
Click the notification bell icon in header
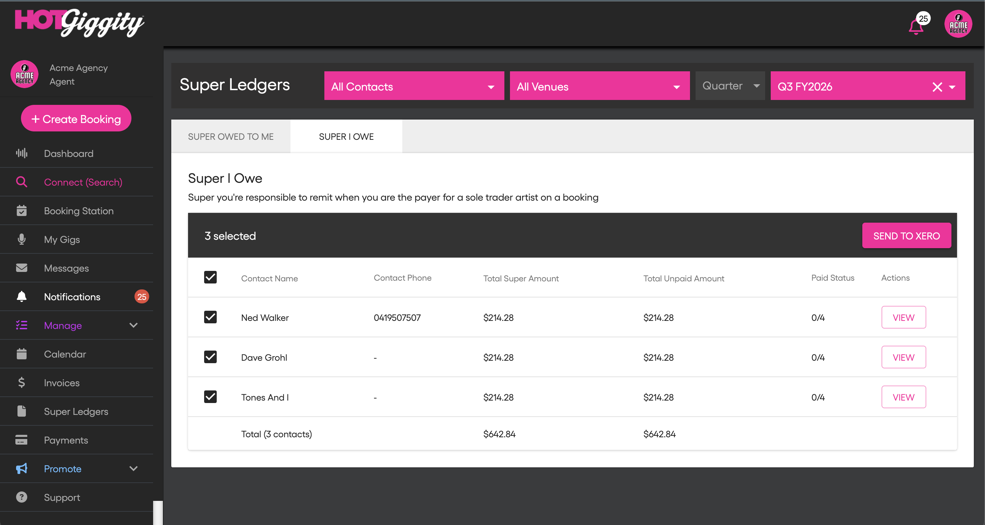tap(915, 27)
